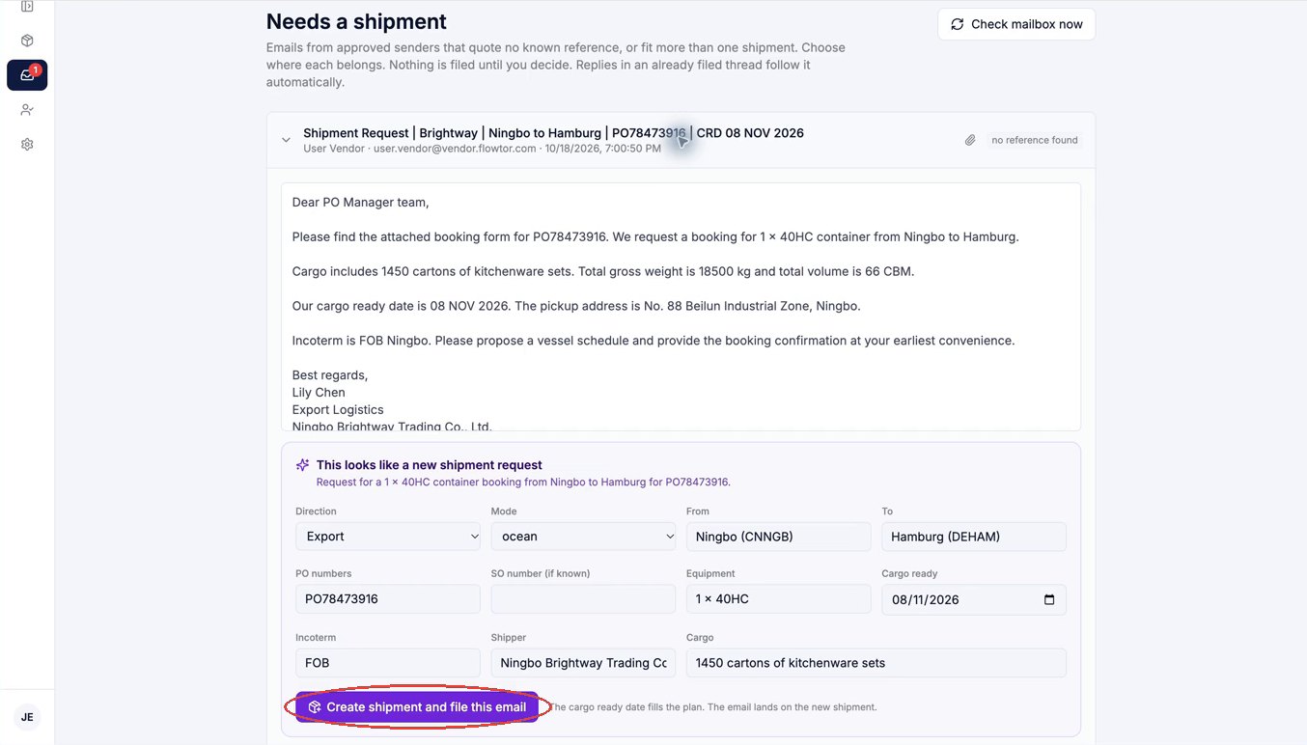Open the Direction dropdown showing Export
Screen dimensions: 1307x745
point(388,537)
